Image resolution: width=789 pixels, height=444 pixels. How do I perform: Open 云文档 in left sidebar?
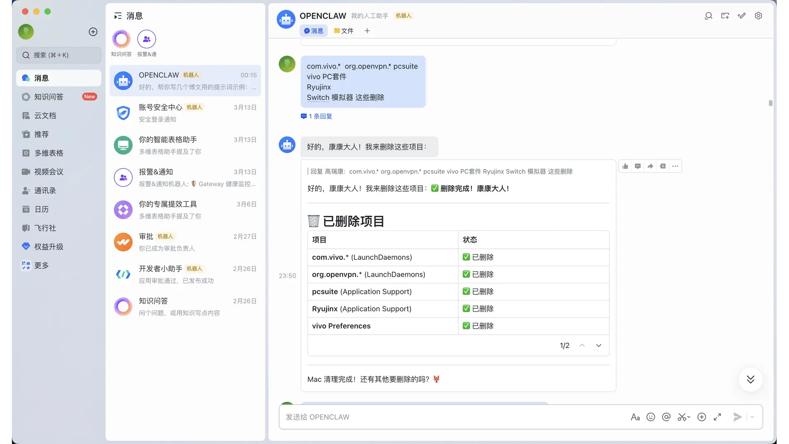[x=45, y=116]
